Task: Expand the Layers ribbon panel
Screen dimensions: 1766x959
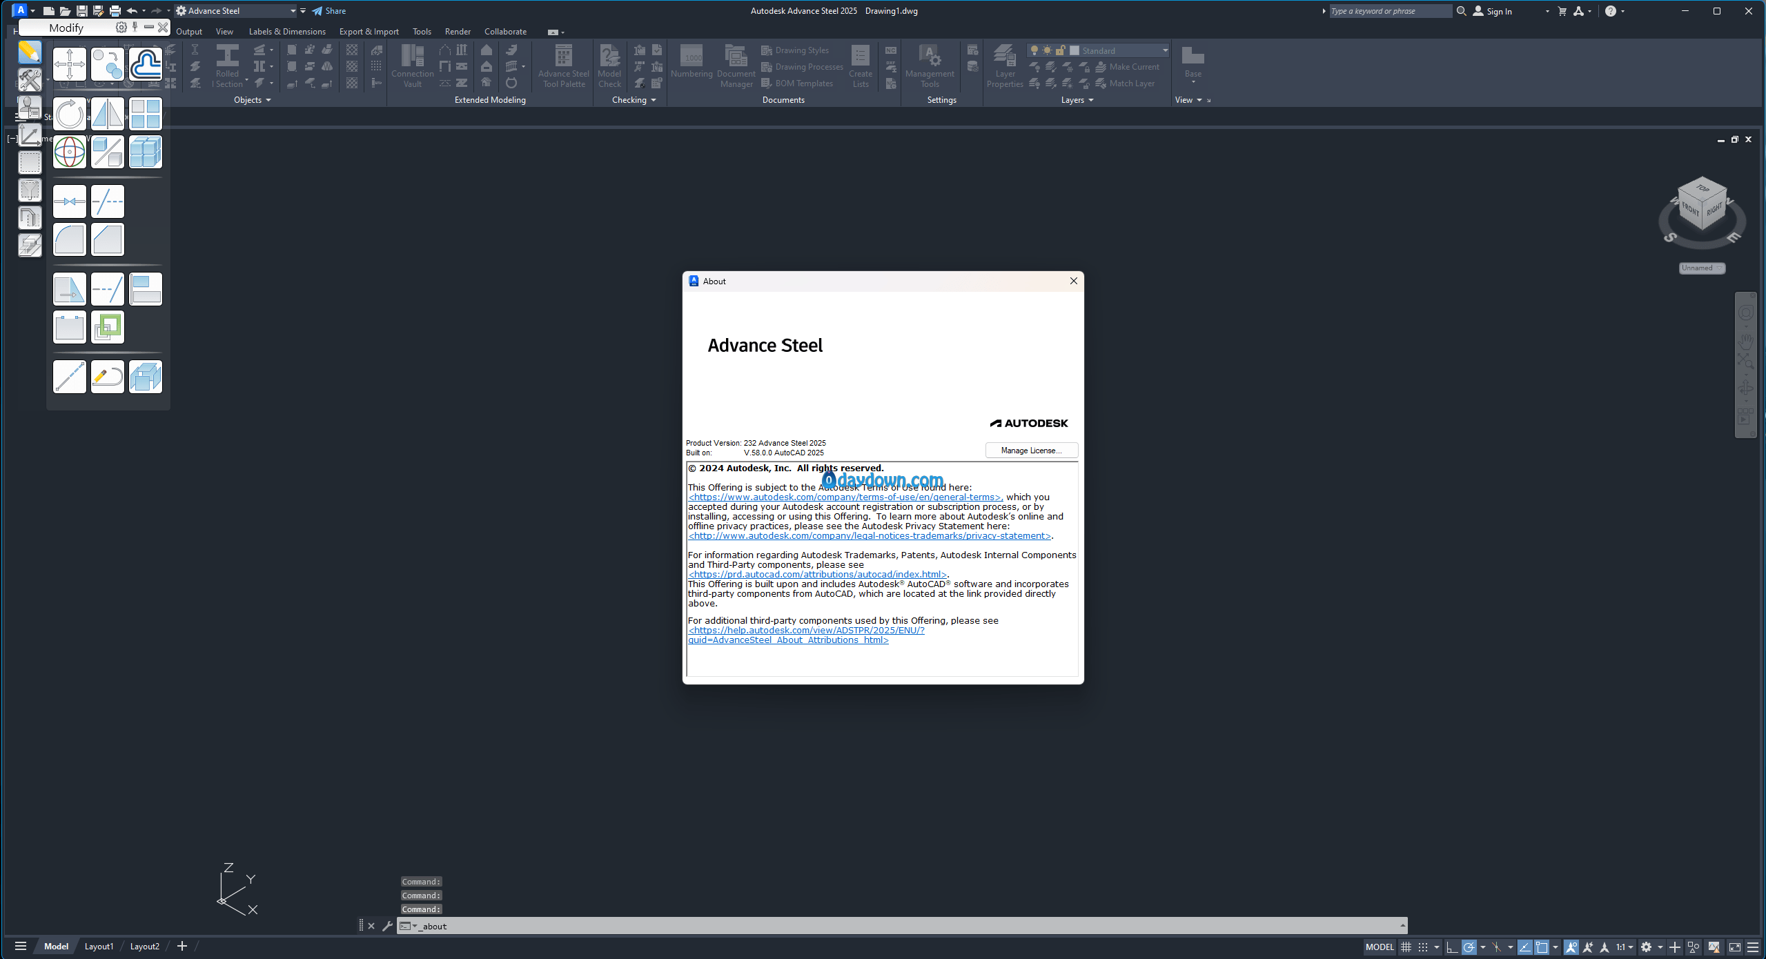Action: point(1077,100)
